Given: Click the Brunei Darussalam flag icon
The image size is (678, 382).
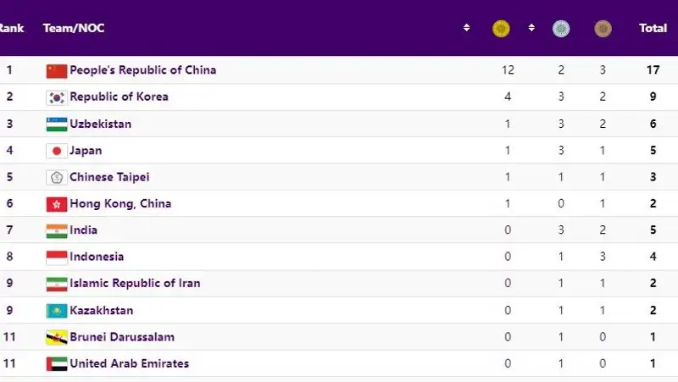Looking at the screenshot, I should pos(56,337).
